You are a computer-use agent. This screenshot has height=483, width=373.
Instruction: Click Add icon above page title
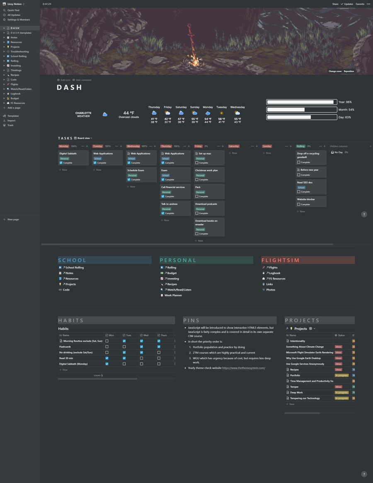coord(64,80)
